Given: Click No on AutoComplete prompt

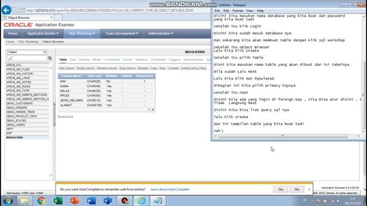Looking at the screenshot, I should tap(297, 189).
